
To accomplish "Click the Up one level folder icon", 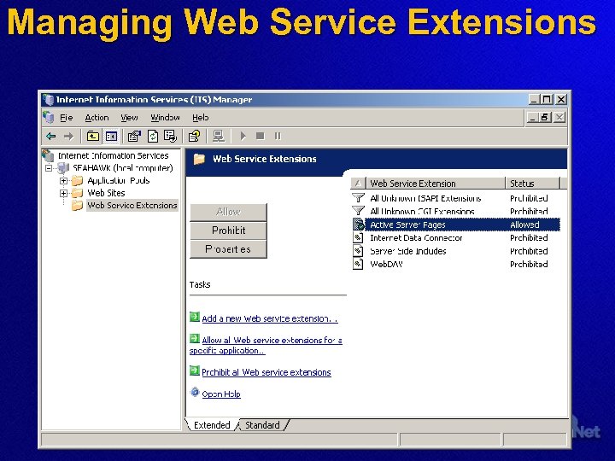I will 93,136.
